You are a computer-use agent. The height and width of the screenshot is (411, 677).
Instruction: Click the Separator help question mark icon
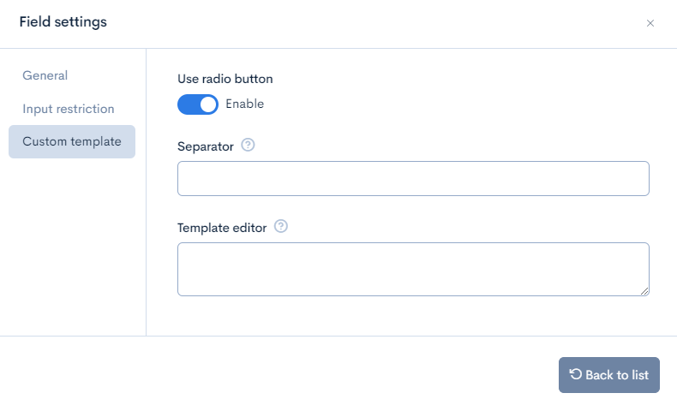[x=249, y=146]
